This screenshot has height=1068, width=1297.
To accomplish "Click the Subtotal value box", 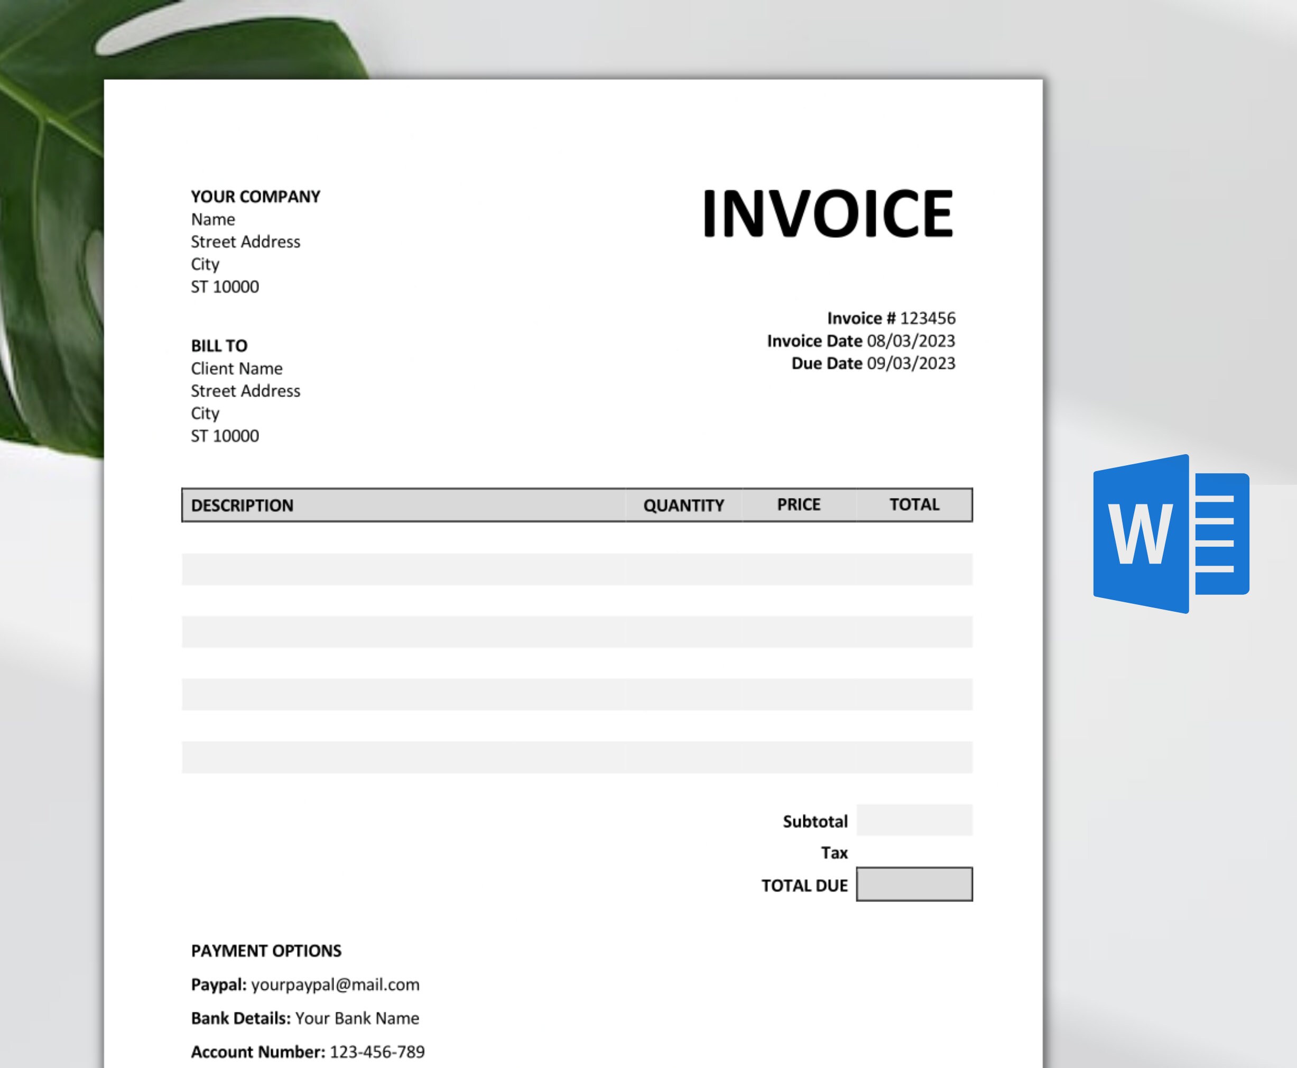I will [914, 820].
